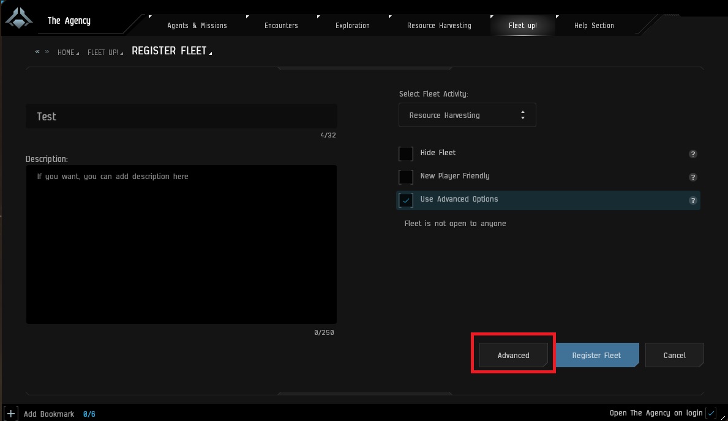Click the 'Select Fleet Activity:' label
The width and height of the screenshot is (728, 421).
(x=433, y=94)
